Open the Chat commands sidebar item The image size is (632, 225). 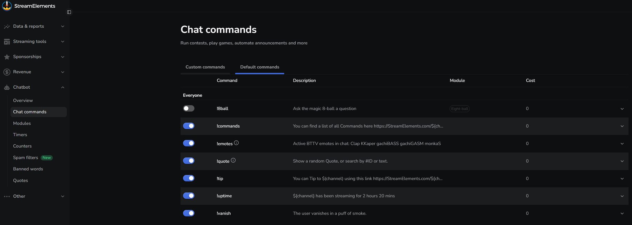pyautogui.click(x=38, y=112)
